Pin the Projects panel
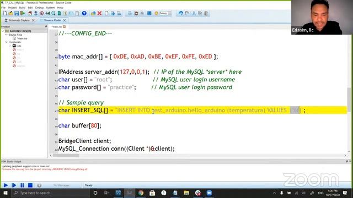Viewport: 353px width, 198px height. point(46,26)
